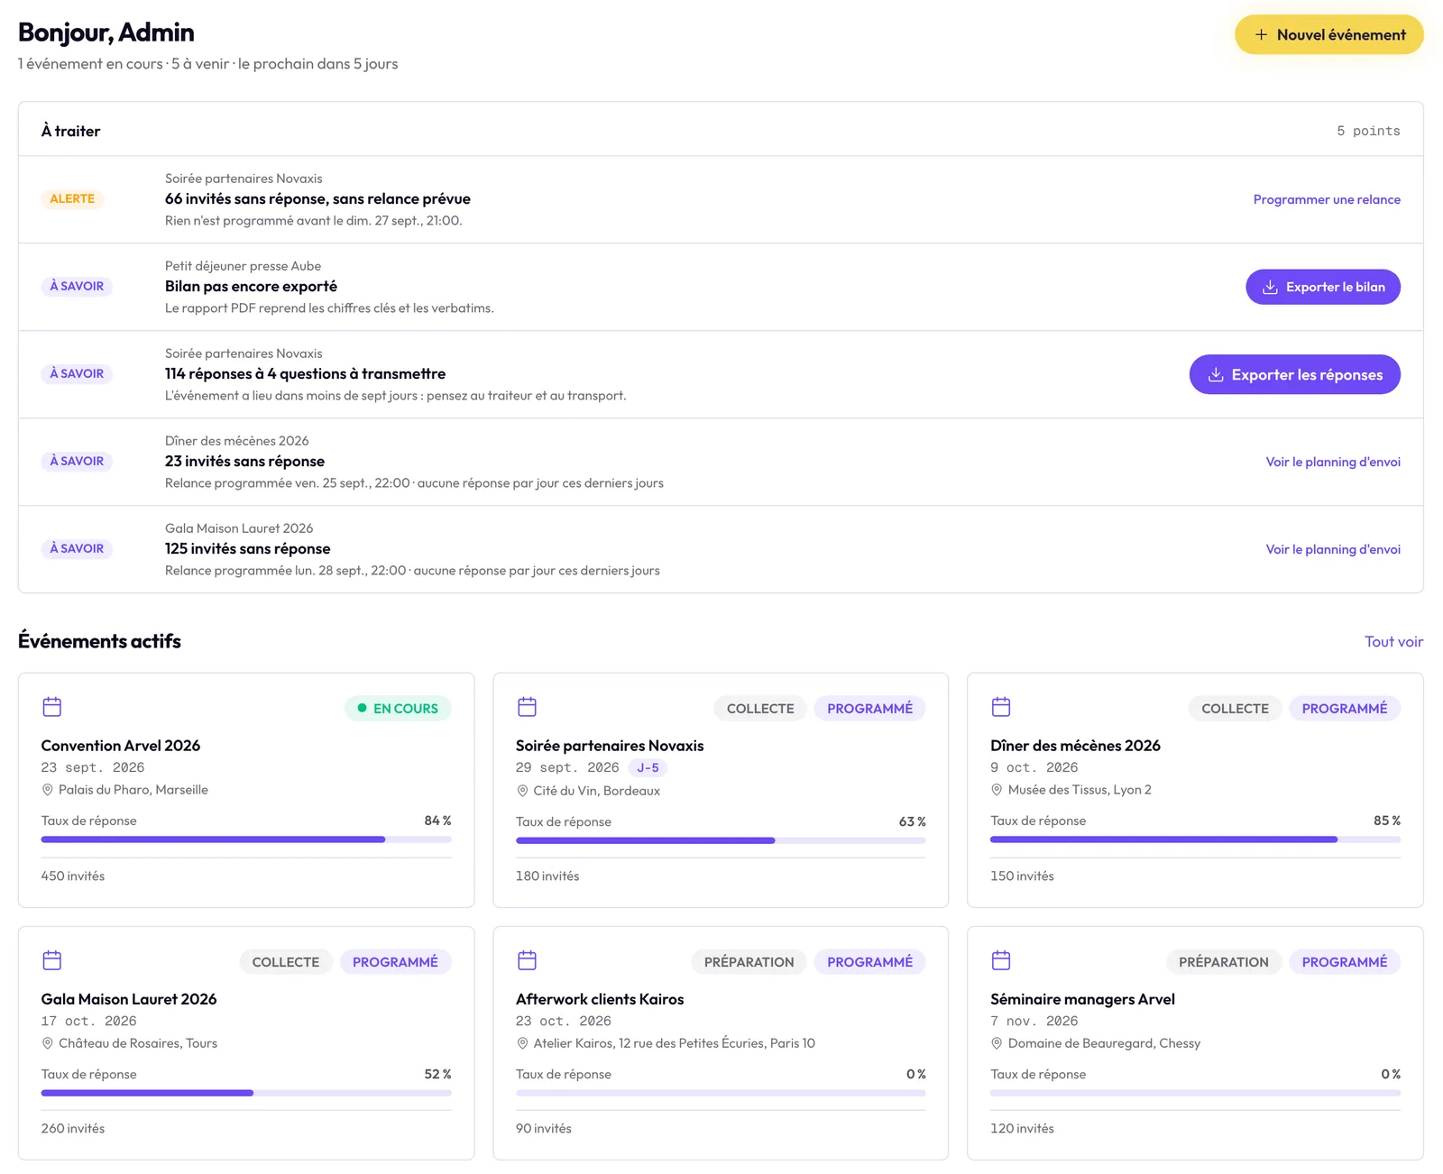Open the Programmer une relance link
The height and width of the screenshot is (1174, 1443).
(1327, 199)
